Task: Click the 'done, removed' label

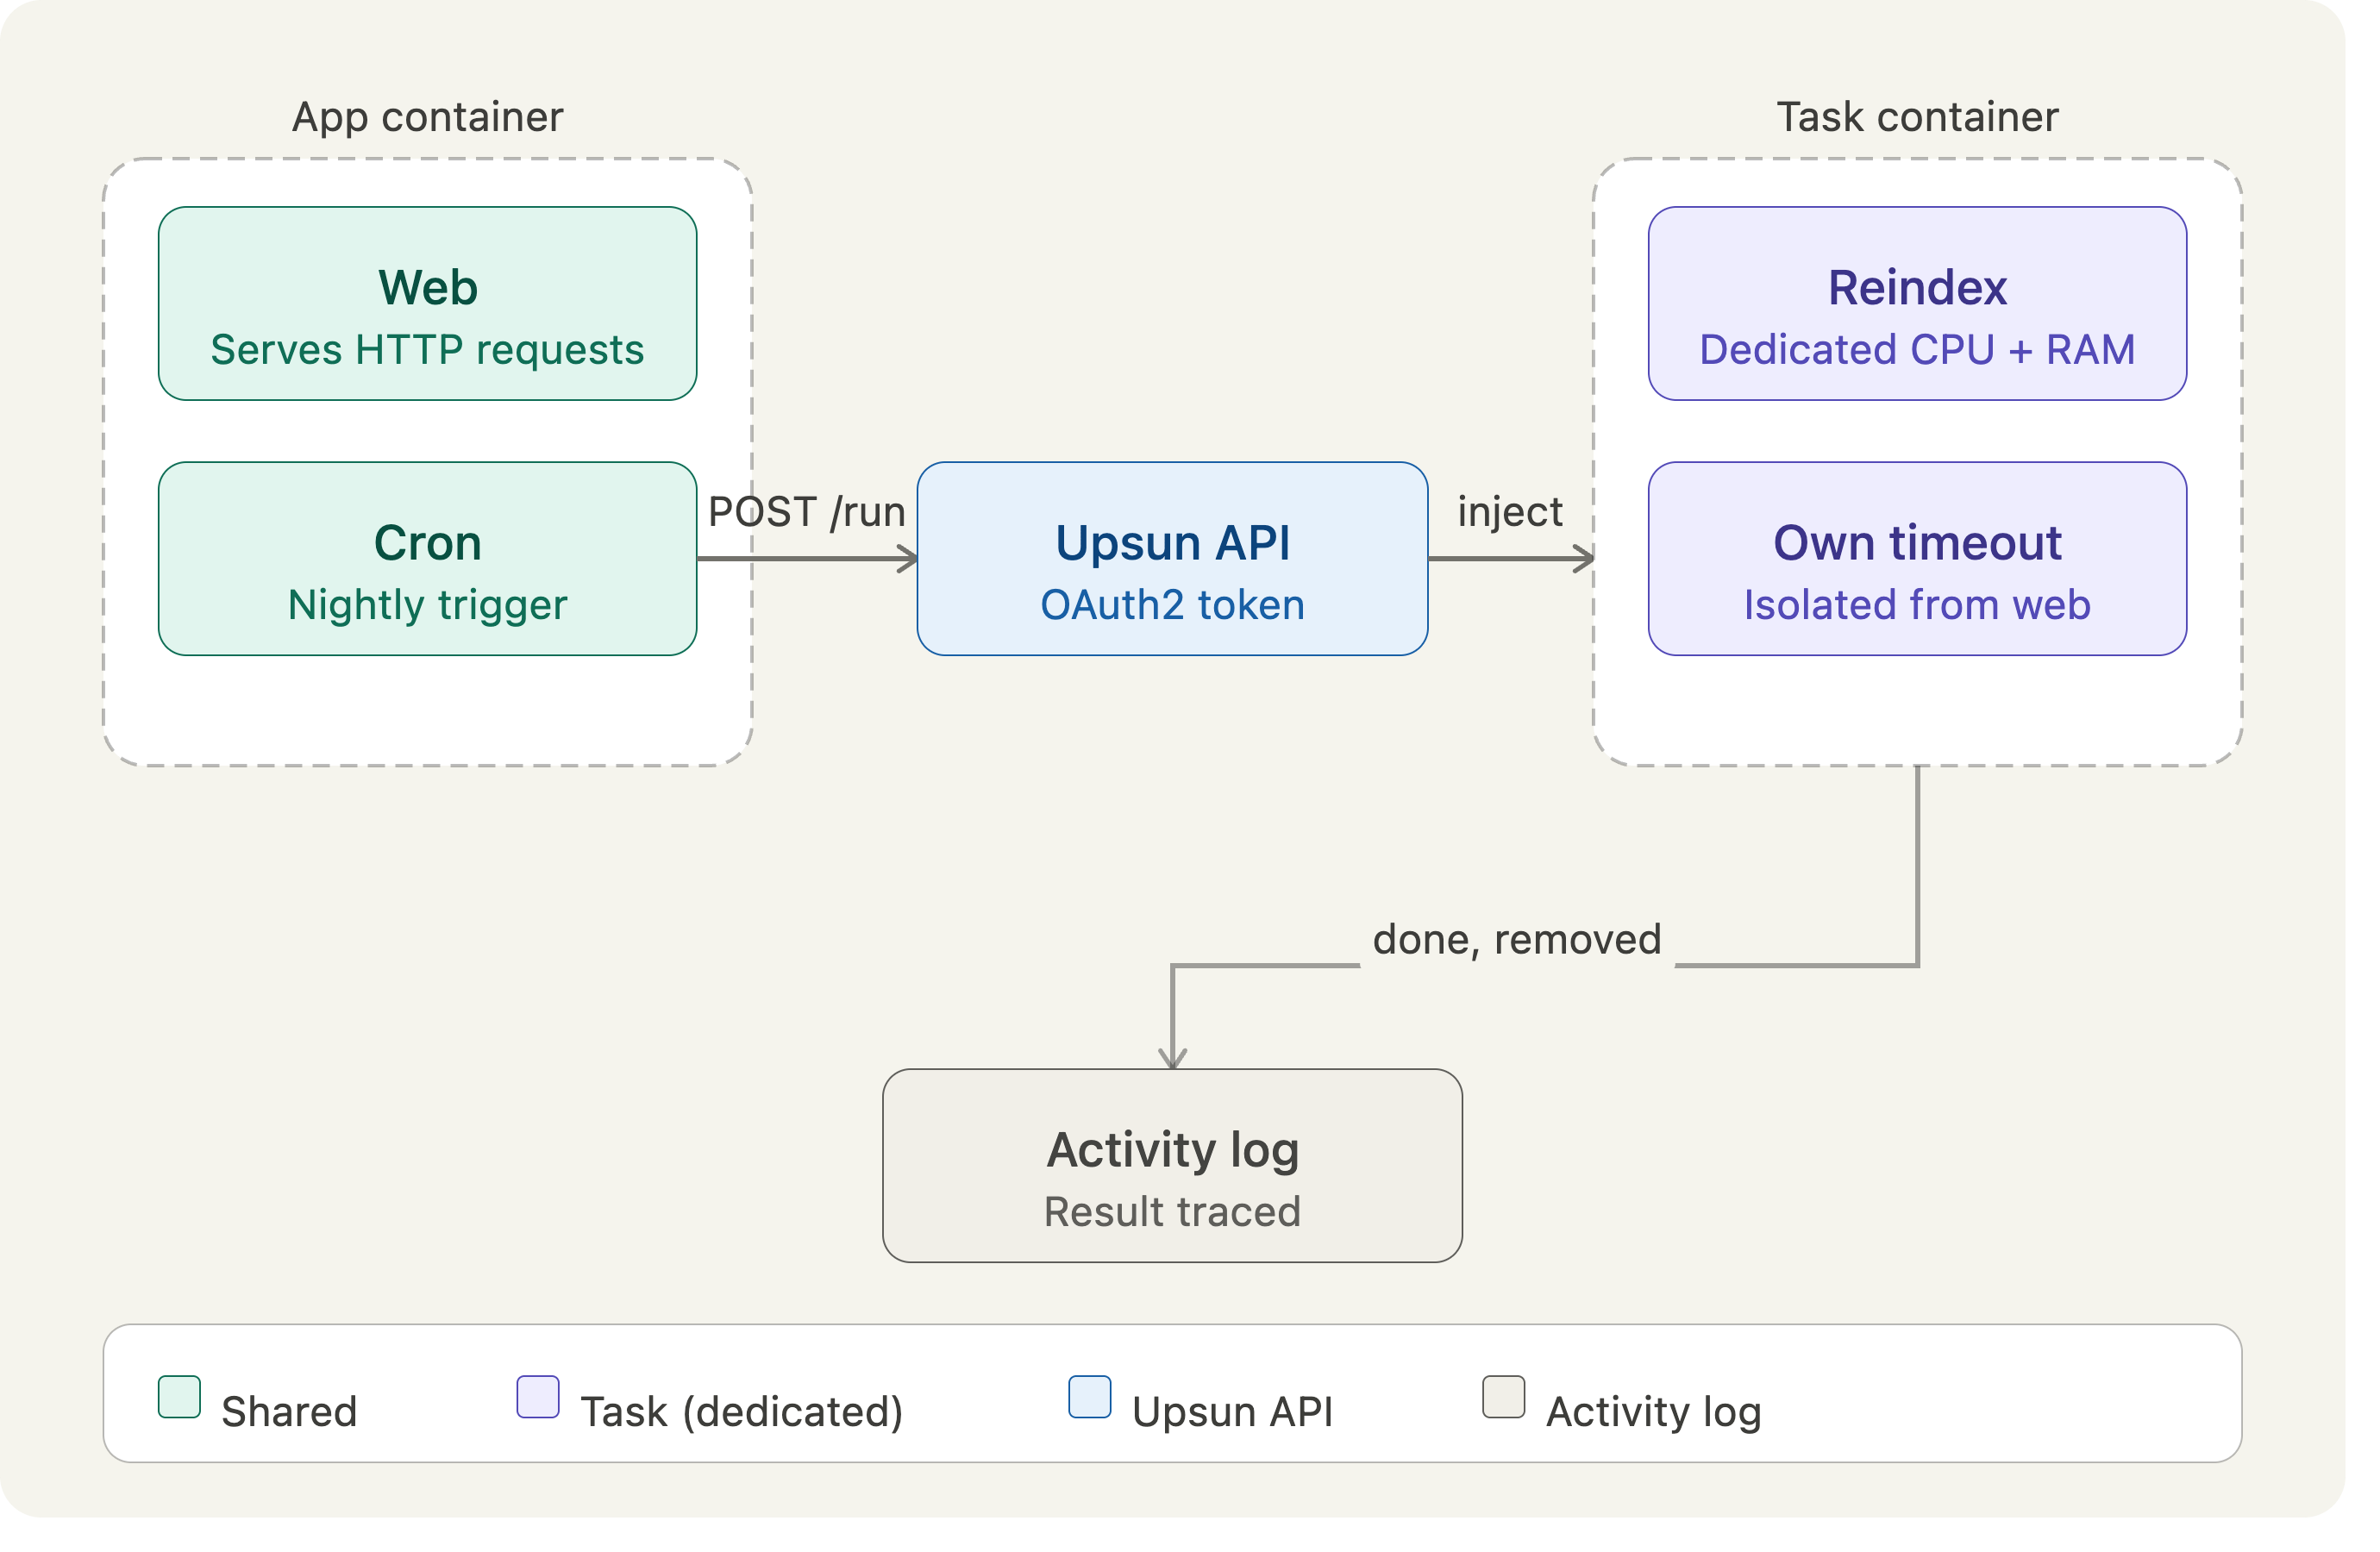Action: click(1517, 940)
